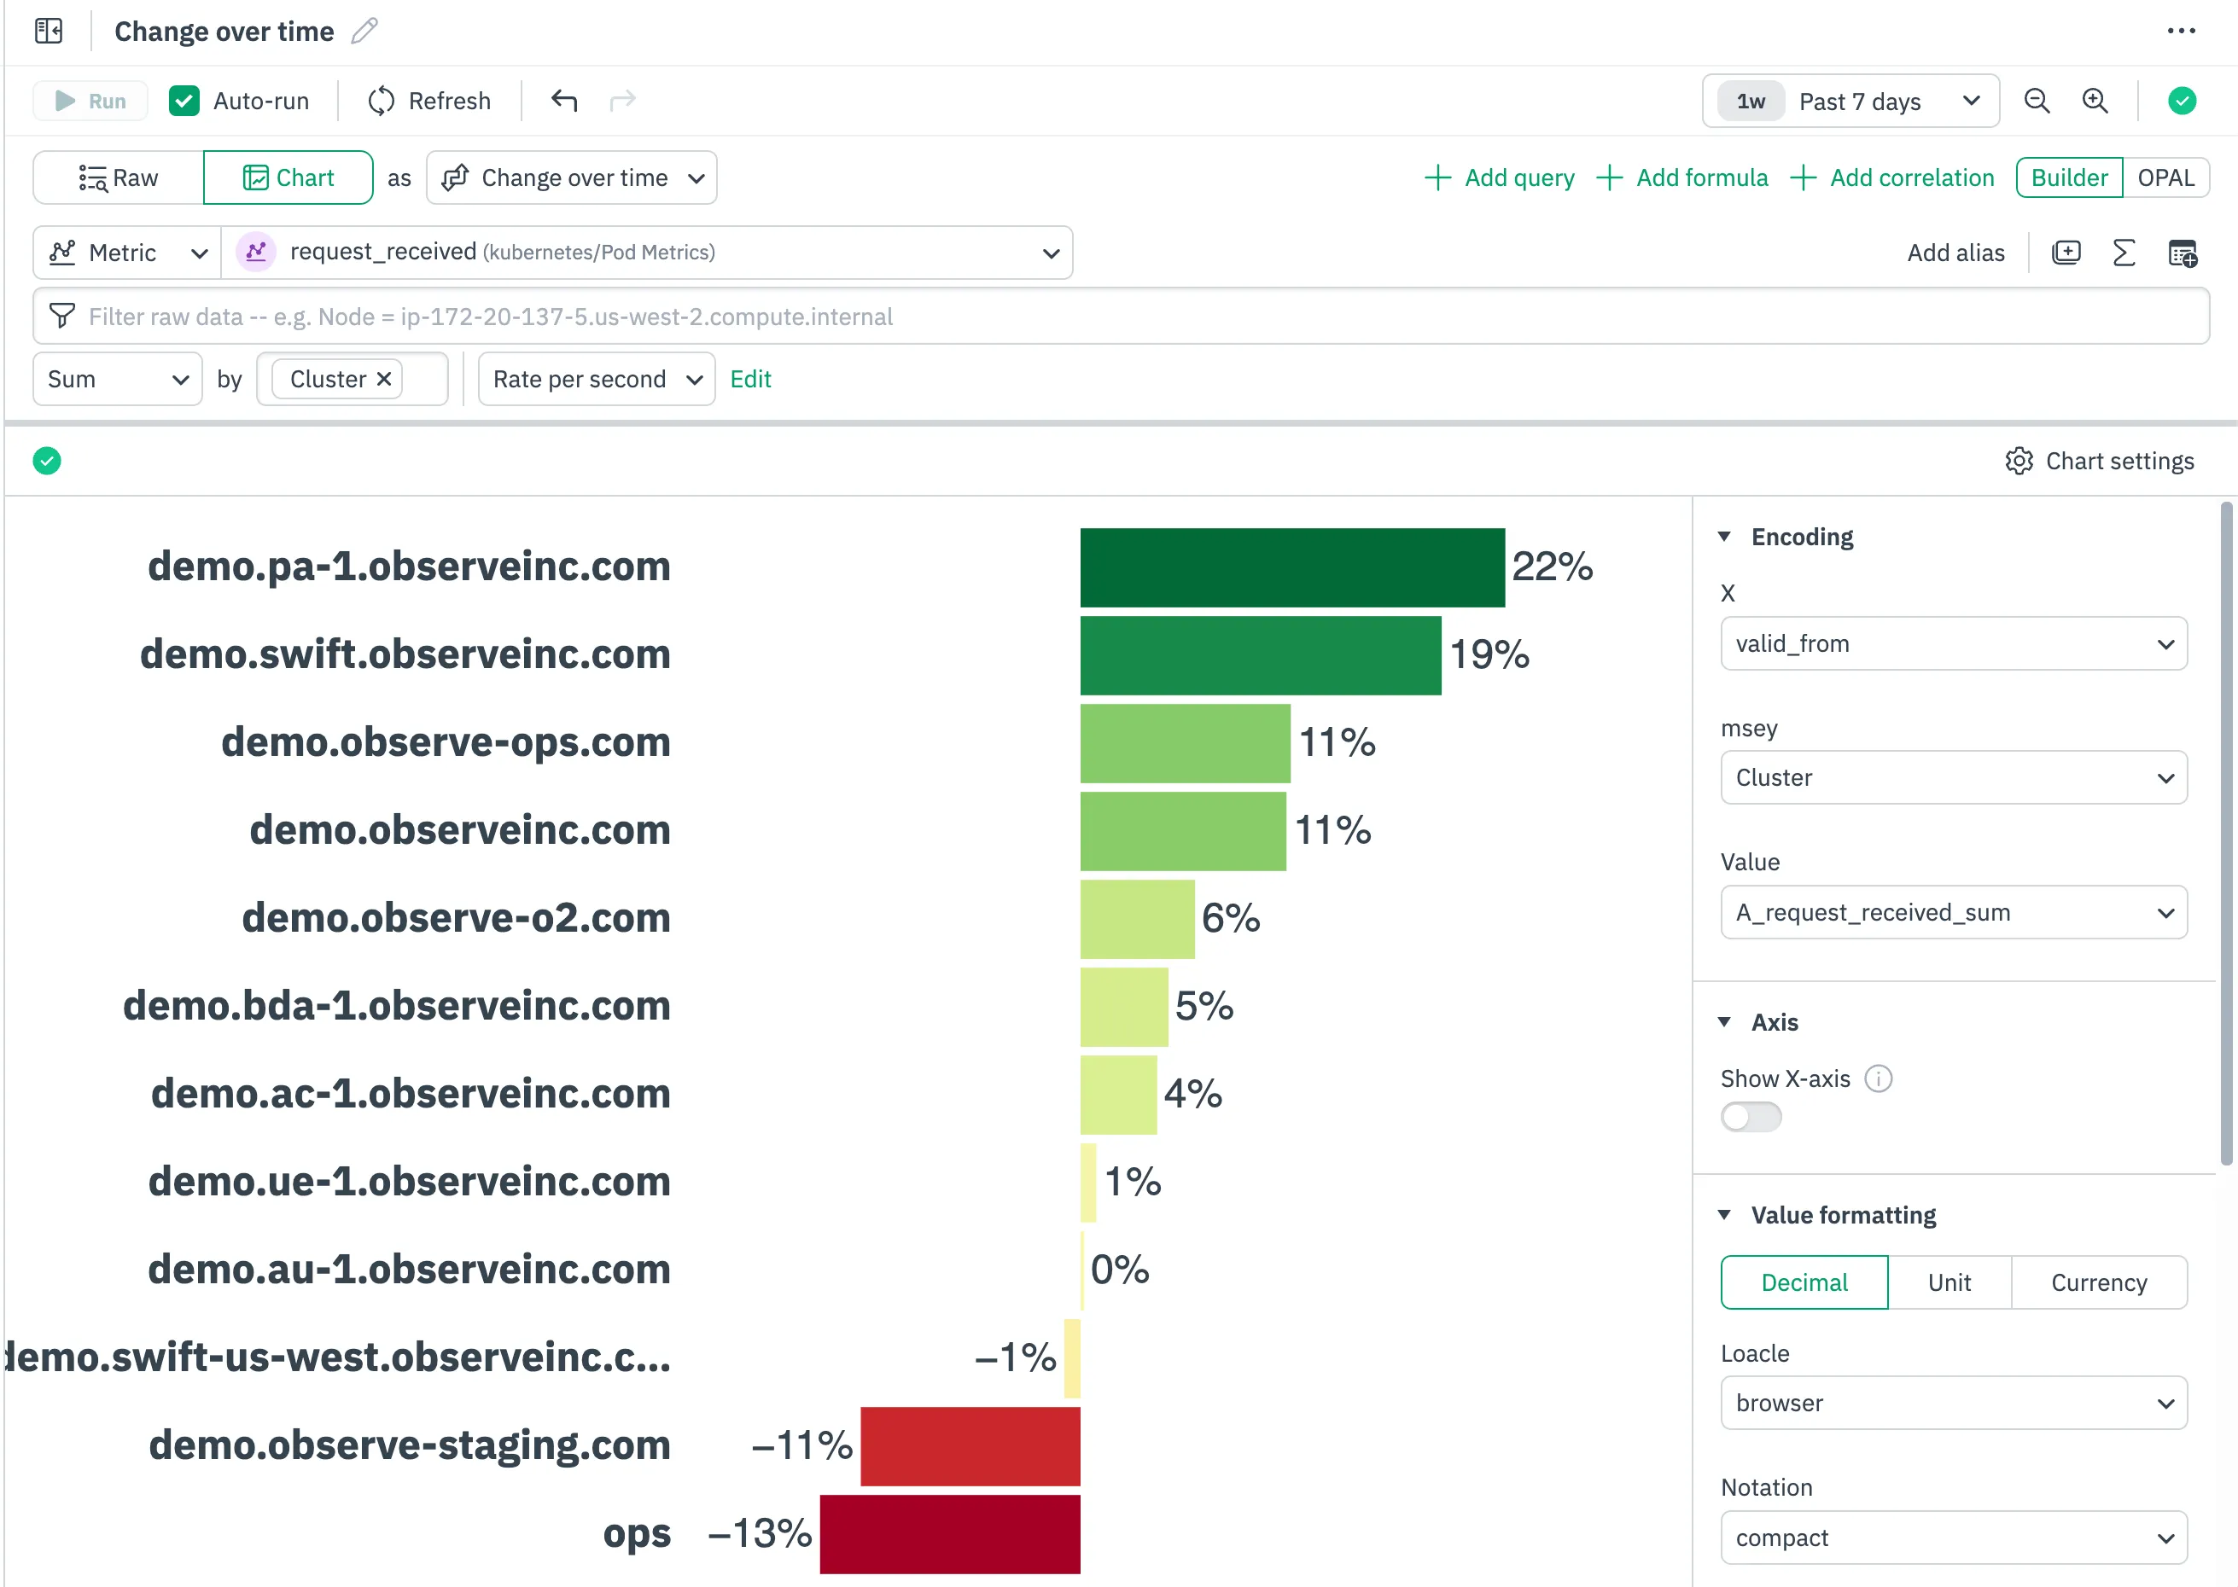Open the Rate per second dropdown

click(596, 379)
